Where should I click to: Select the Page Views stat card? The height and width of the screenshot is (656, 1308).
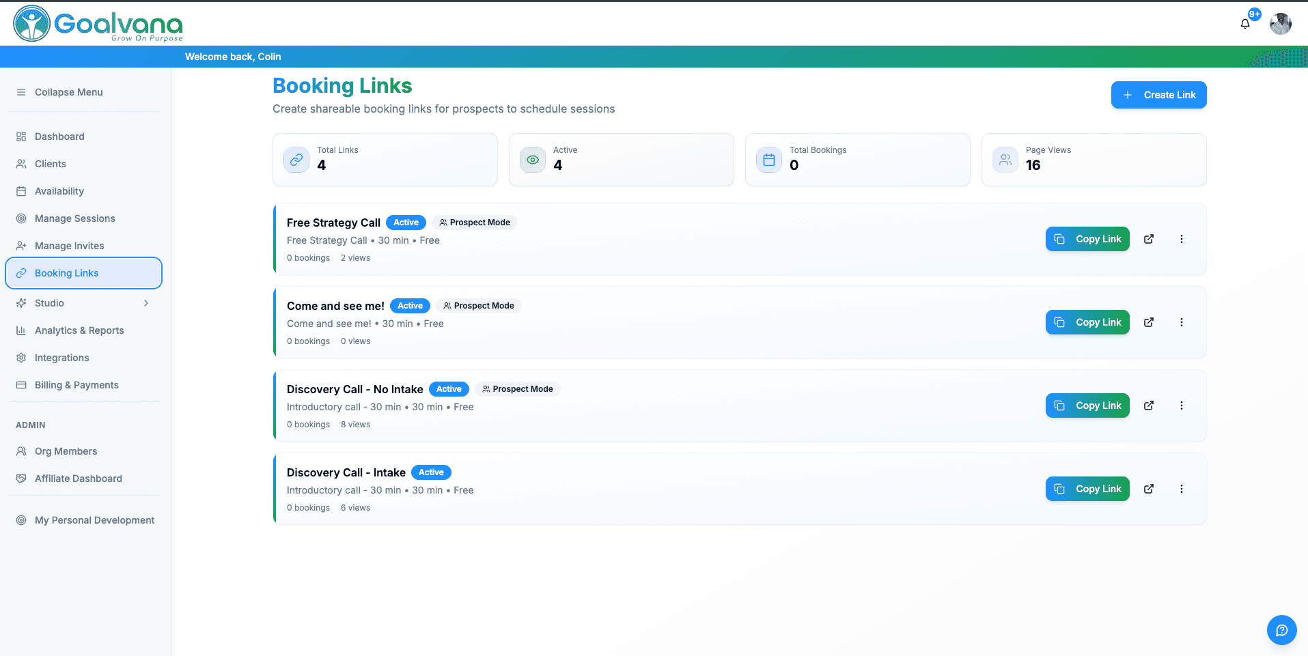(1094, 160)
